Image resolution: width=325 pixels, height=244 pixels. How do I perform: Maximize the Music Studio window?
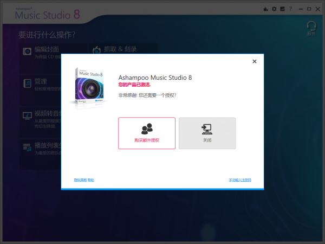coord(309,9)
